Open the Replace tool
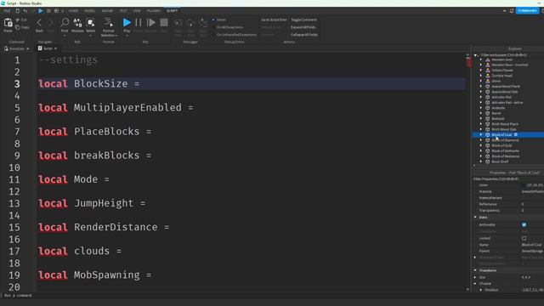This screenshot has height=306, width=544. (77, 23)
